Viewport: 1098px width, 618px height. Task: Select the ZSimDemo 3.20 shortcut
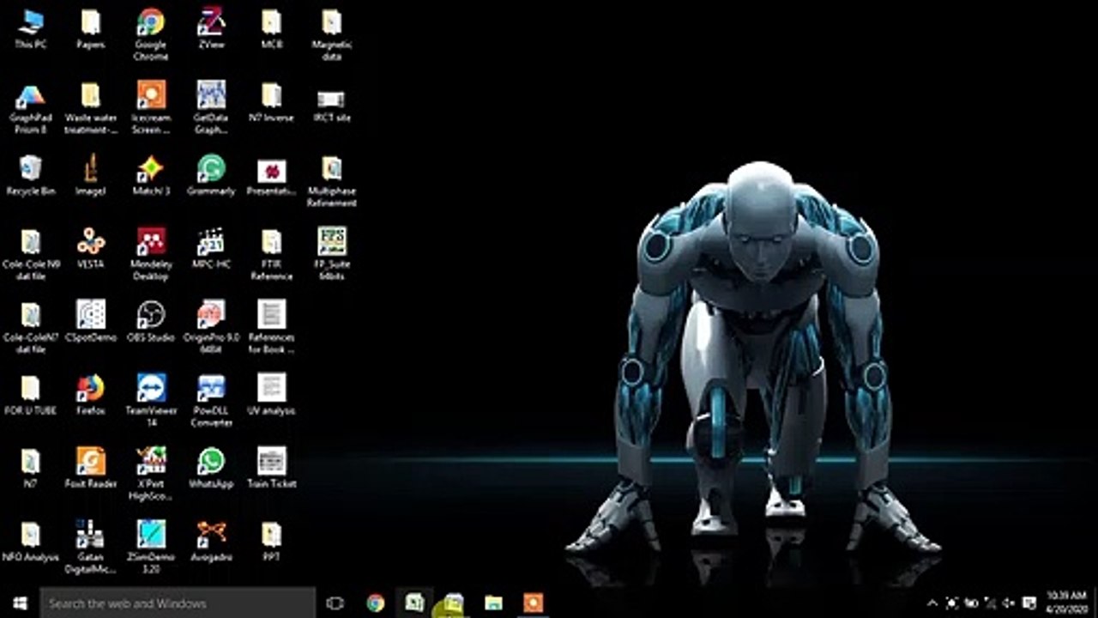pyautogui.click(x=151, y=547)
